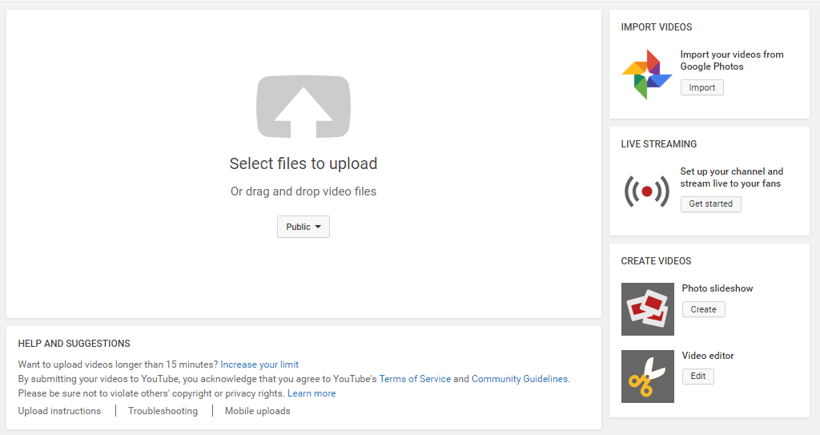Image resolution: width=820 pixels, height=435 pixels.
Task: Click Edit under Video editor
Action: click(697, 376)
